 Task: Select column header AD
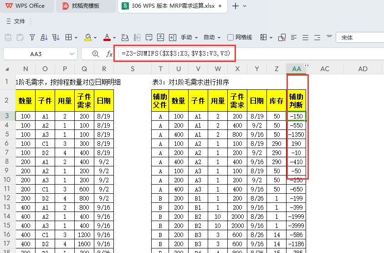point(363,69)
